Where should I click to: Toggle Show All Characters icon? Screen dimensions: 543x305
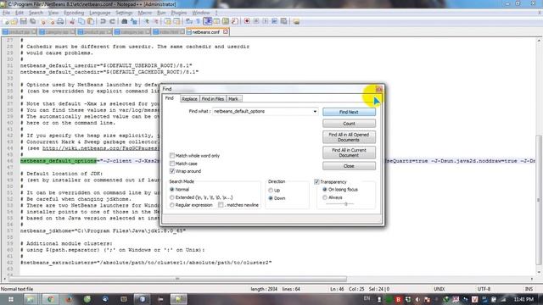point(199,21)
